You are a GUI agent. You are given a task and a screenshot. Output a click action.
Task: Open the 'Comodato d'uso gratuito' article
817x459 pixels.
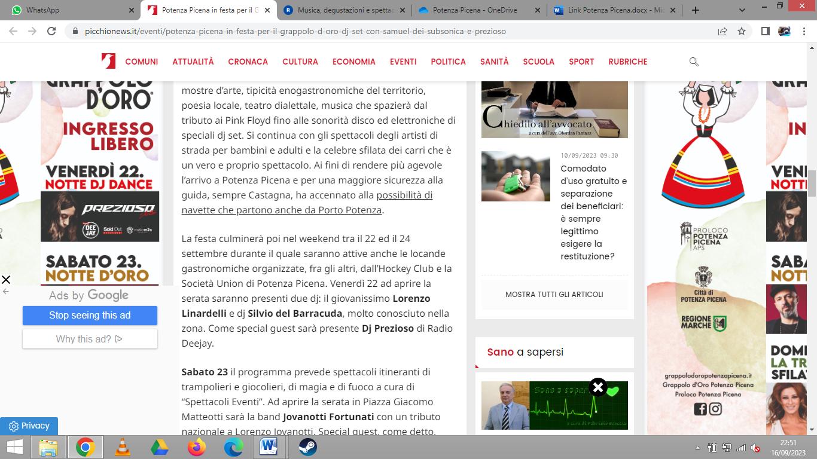(x=594, y=212)
